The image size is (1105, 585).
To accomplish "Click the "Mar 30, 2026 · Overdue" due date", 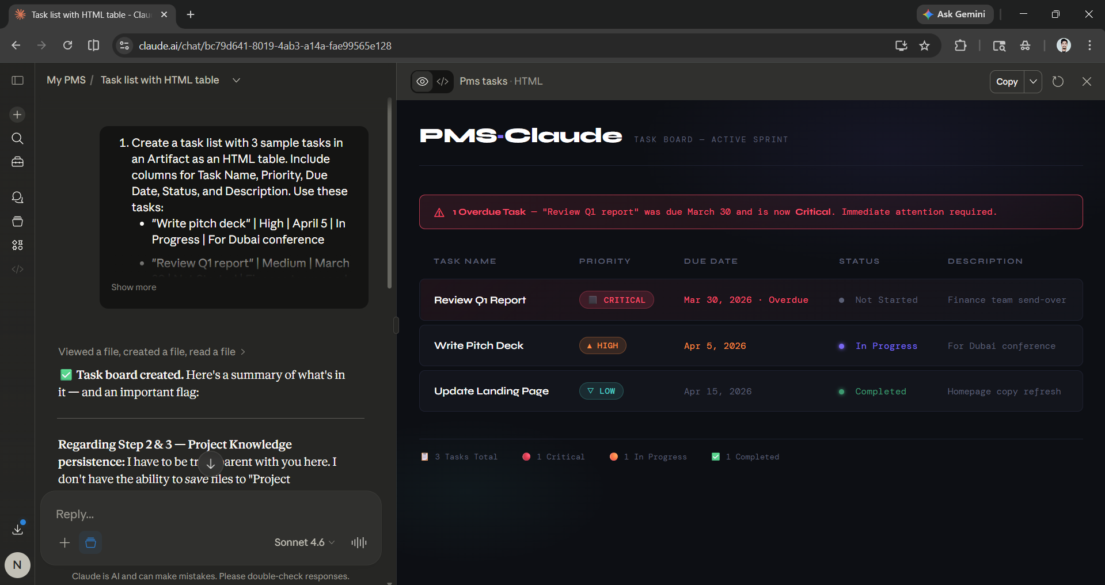I will point(746,300).
